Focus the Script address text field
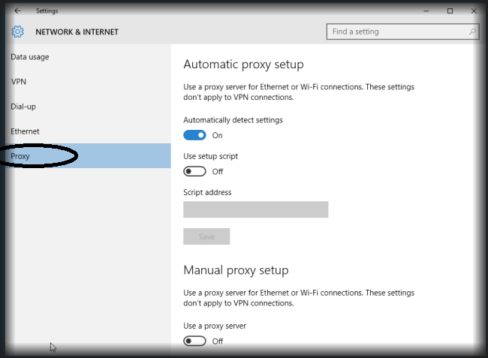488x358 pixels. click(255, 209)
